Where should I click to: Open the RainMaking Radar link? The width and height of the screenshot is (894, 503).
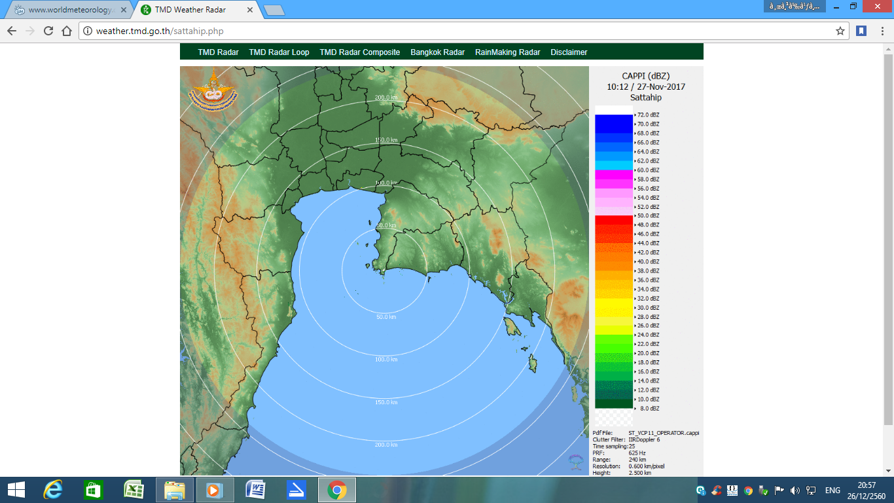[x=507, y=52]
